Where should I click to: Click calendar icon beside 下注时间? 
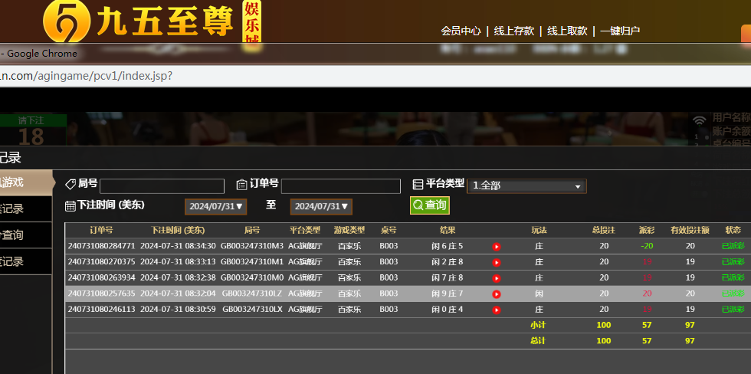pos(71,205)
